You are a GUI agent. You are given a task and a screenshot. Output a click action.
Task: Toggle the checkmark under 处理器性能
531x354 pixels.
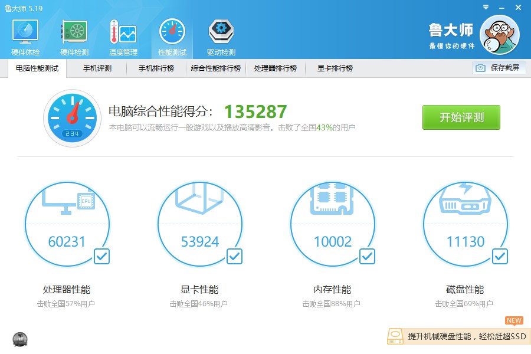(101, 256)
